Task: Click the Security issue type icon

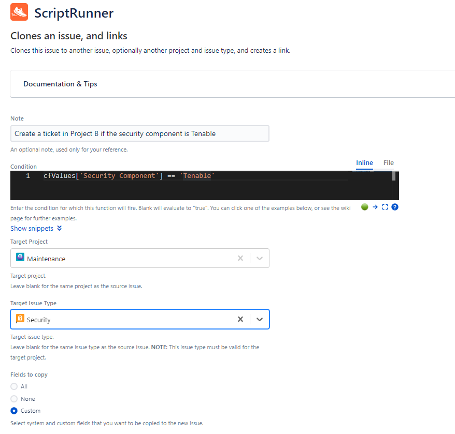Action: [20, 319]
